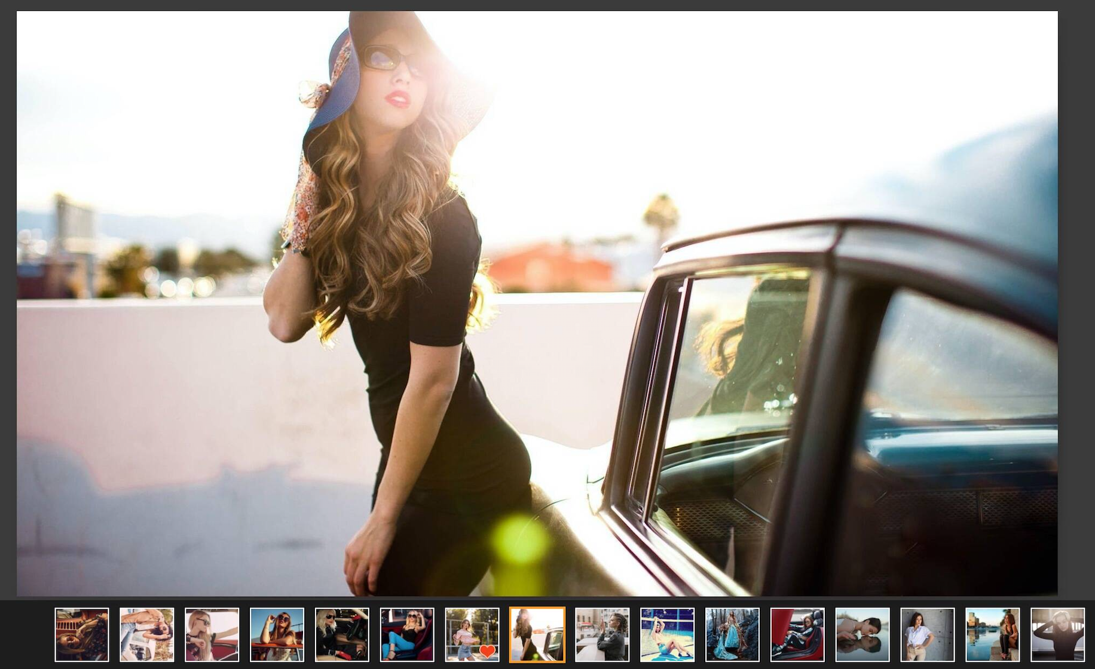Select thumbnail of blonde in black turtleneck

(1058, 635)
